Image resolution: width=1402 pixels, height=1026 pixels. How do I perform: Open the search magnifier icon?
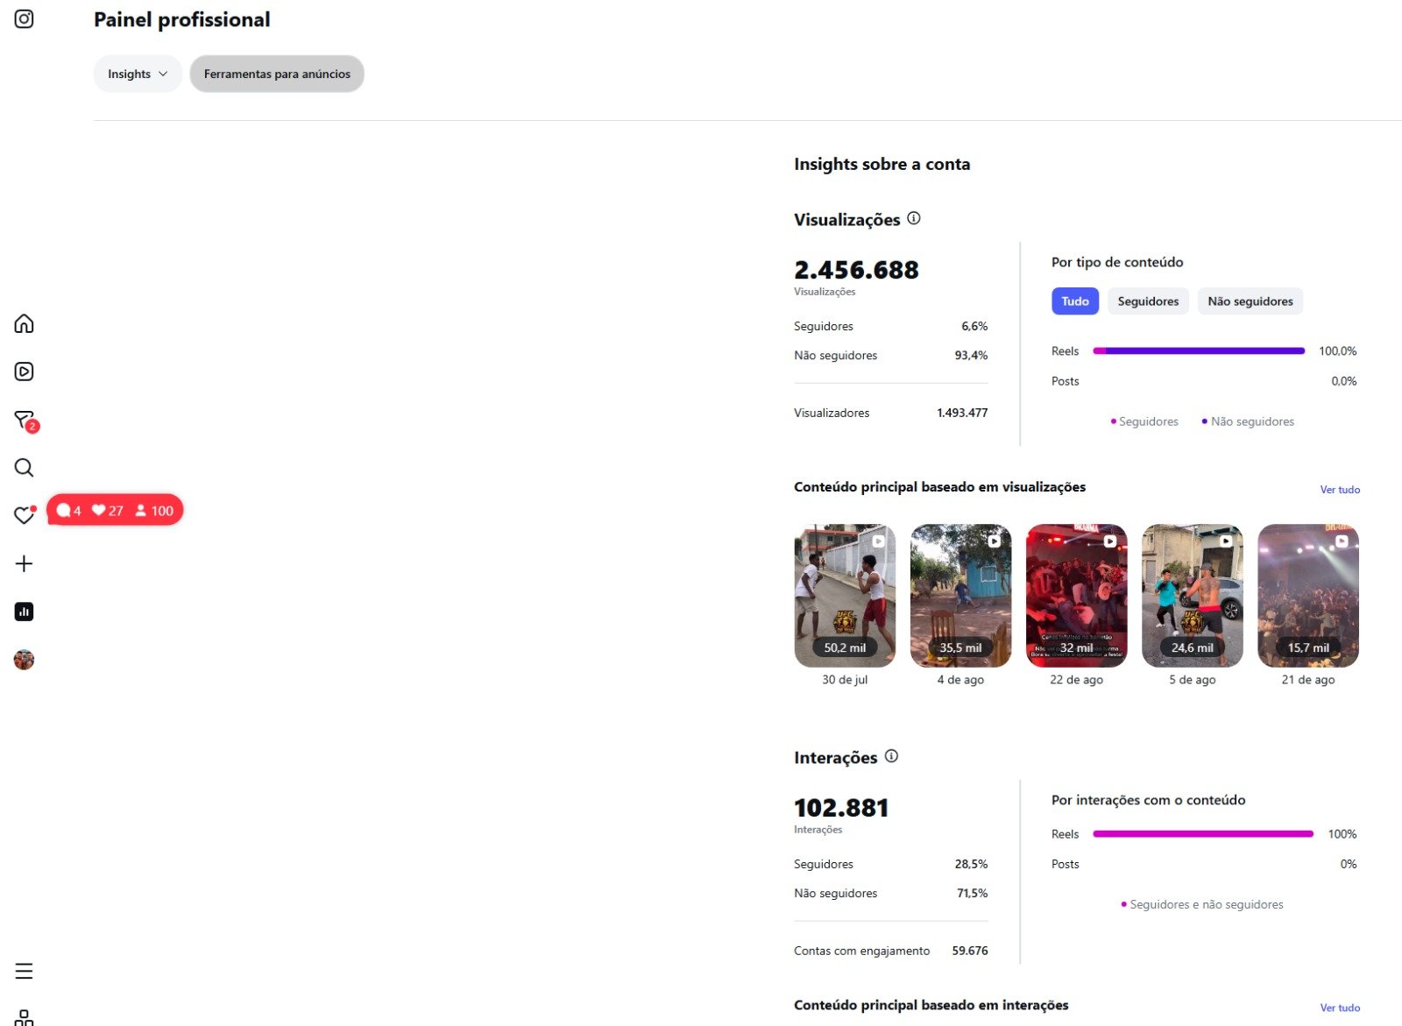point(24,467)
